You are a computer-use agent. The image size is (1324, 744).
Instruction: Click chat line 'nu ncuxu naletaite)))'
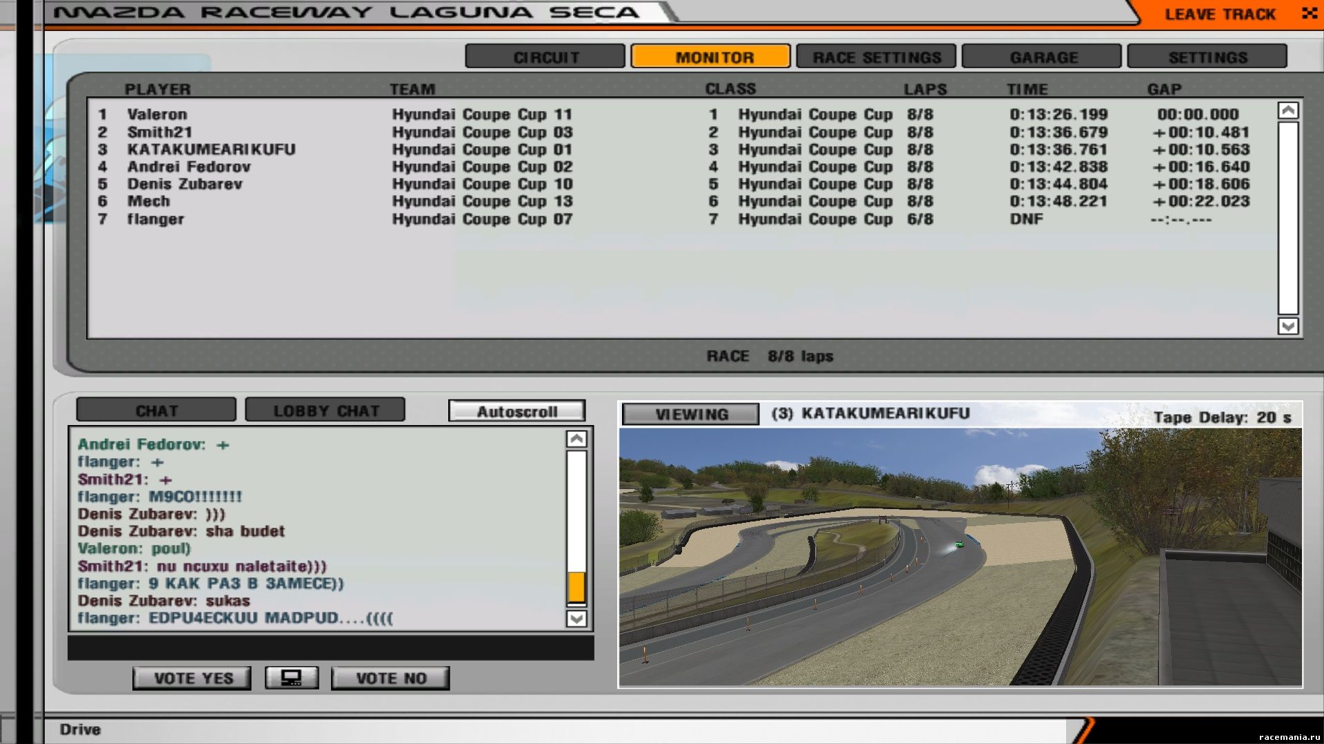(241, 566)
